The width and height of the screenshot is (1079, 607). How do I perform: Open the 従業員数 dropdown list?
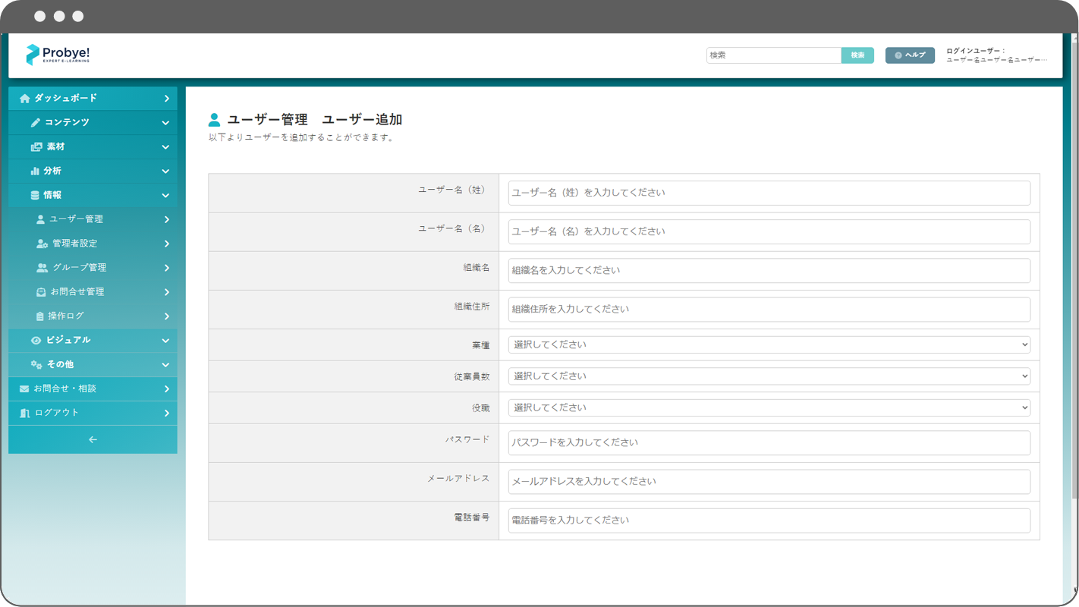[769, 376]
